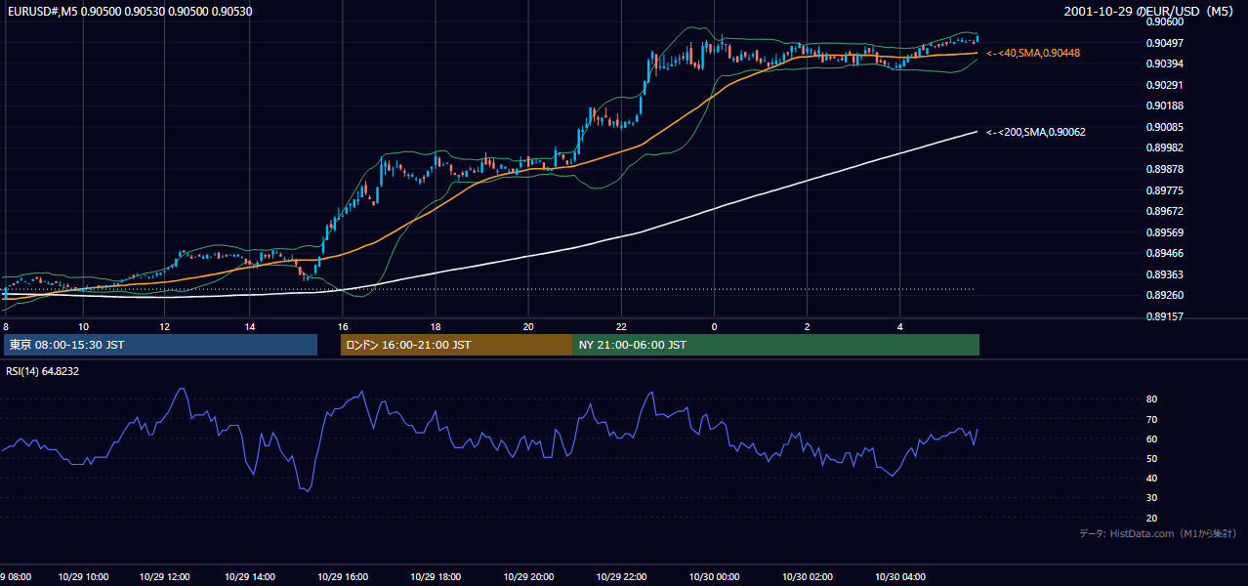The width and height of the screenshot is (1248, 586).
Task: Click bottom date label 10/29 16:00
Action: [343, 577]
